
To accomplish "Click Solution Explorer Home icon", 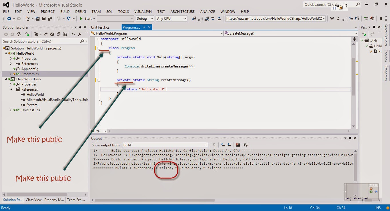I will click(x=19, y=34).
